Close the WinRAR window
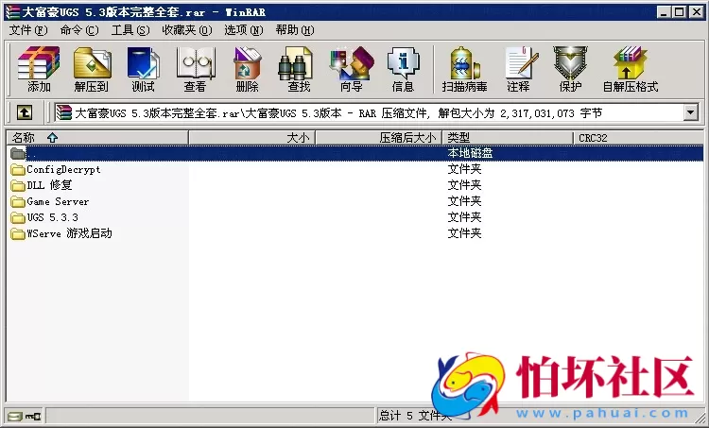The height and width of the screenshot is (428, 709). pyautogui.click(x=697, y=11)
